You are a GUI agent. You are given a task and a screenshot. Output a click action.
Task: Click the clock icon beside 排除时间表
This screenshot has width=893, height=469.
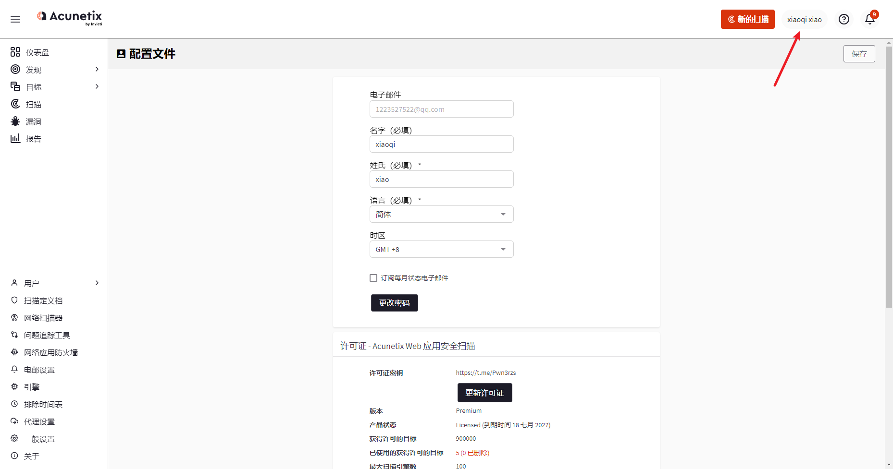[x=14, y=404]
